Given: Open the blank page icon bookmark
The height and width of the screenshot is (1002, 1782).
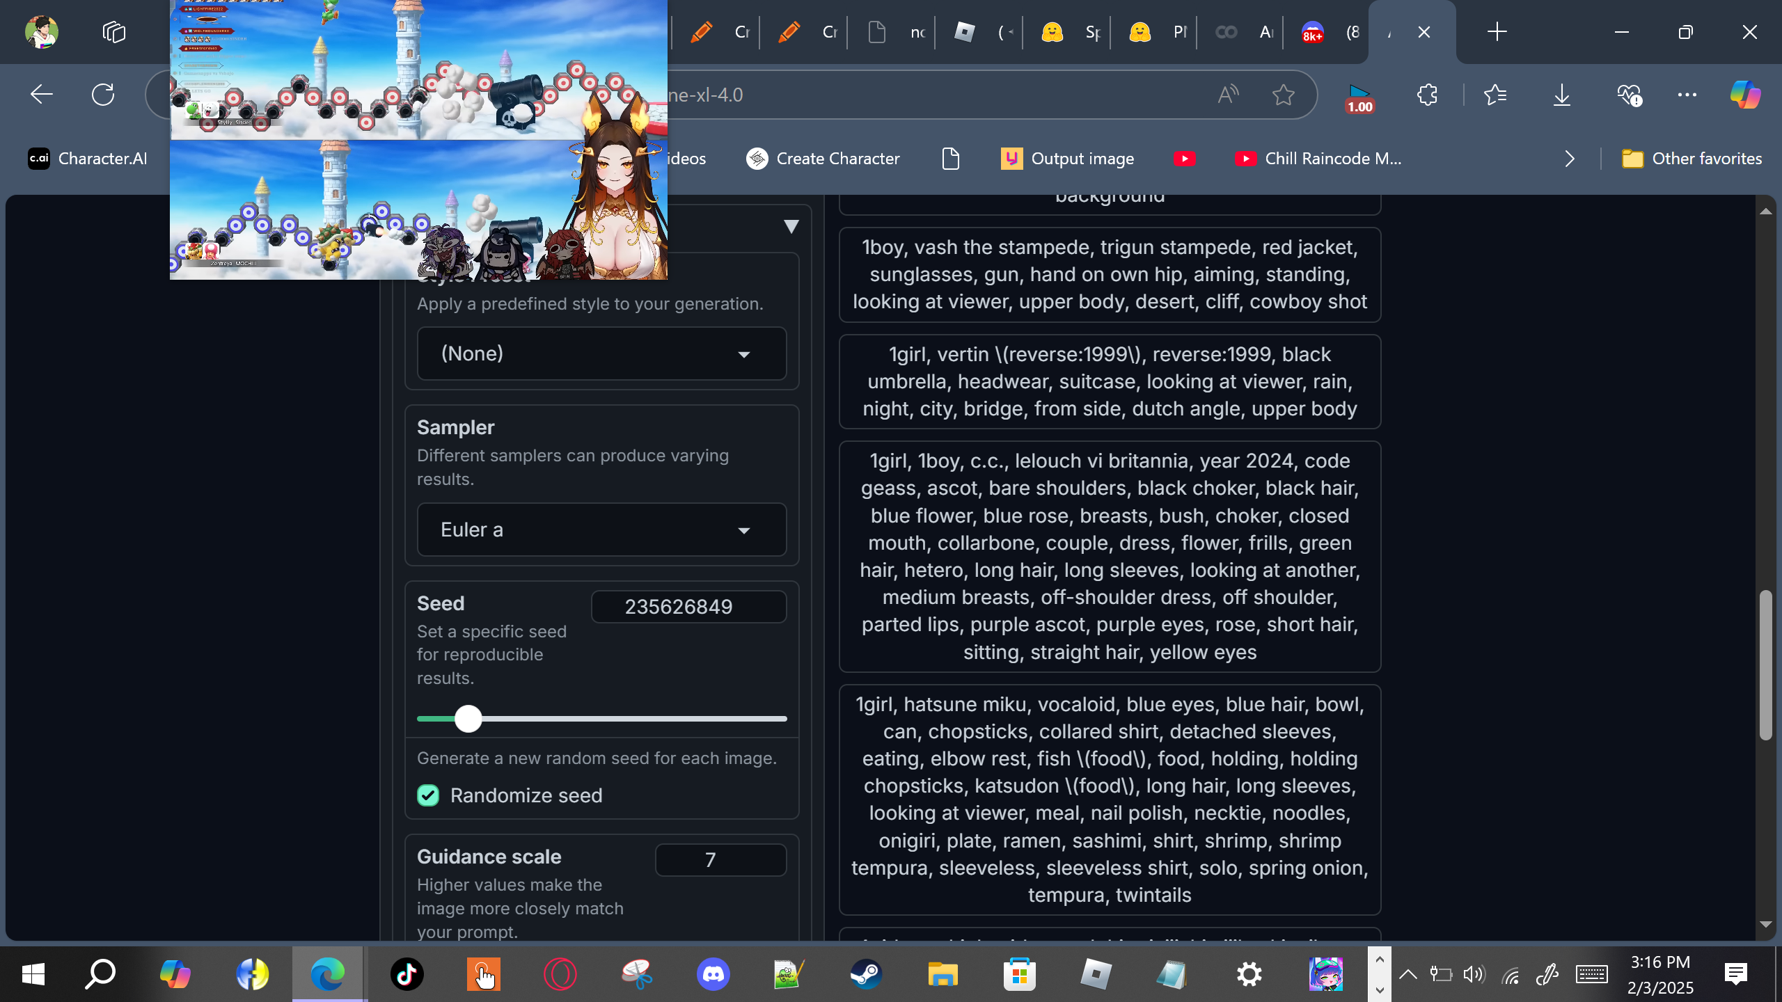Looking at the screenshot, I should click(950, 159).
